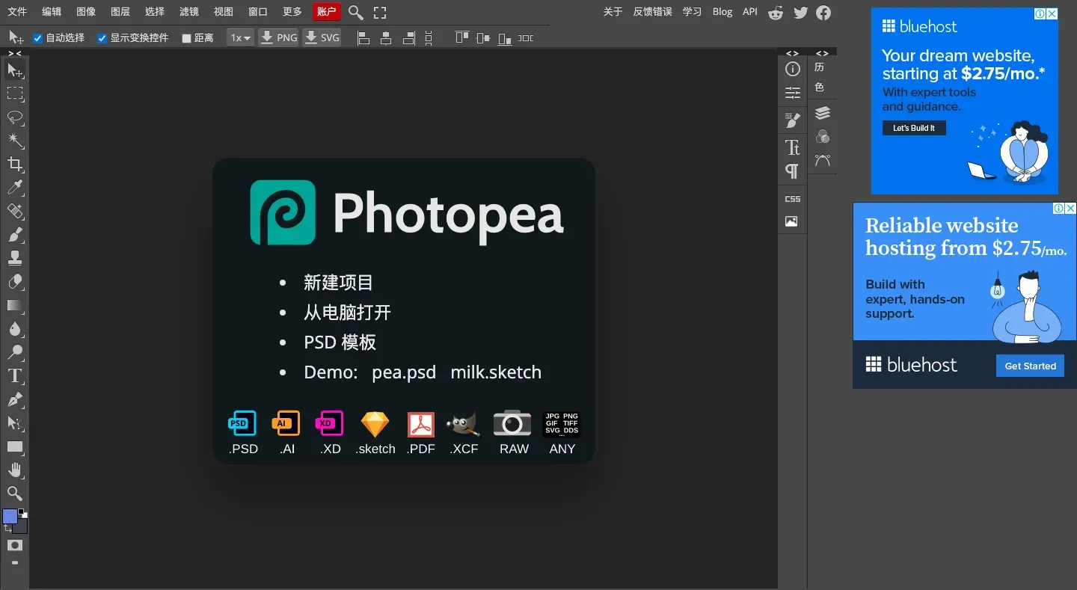Collapse the left toolbar arrows
1077x590 pixels.
click(x=14, y=53)
